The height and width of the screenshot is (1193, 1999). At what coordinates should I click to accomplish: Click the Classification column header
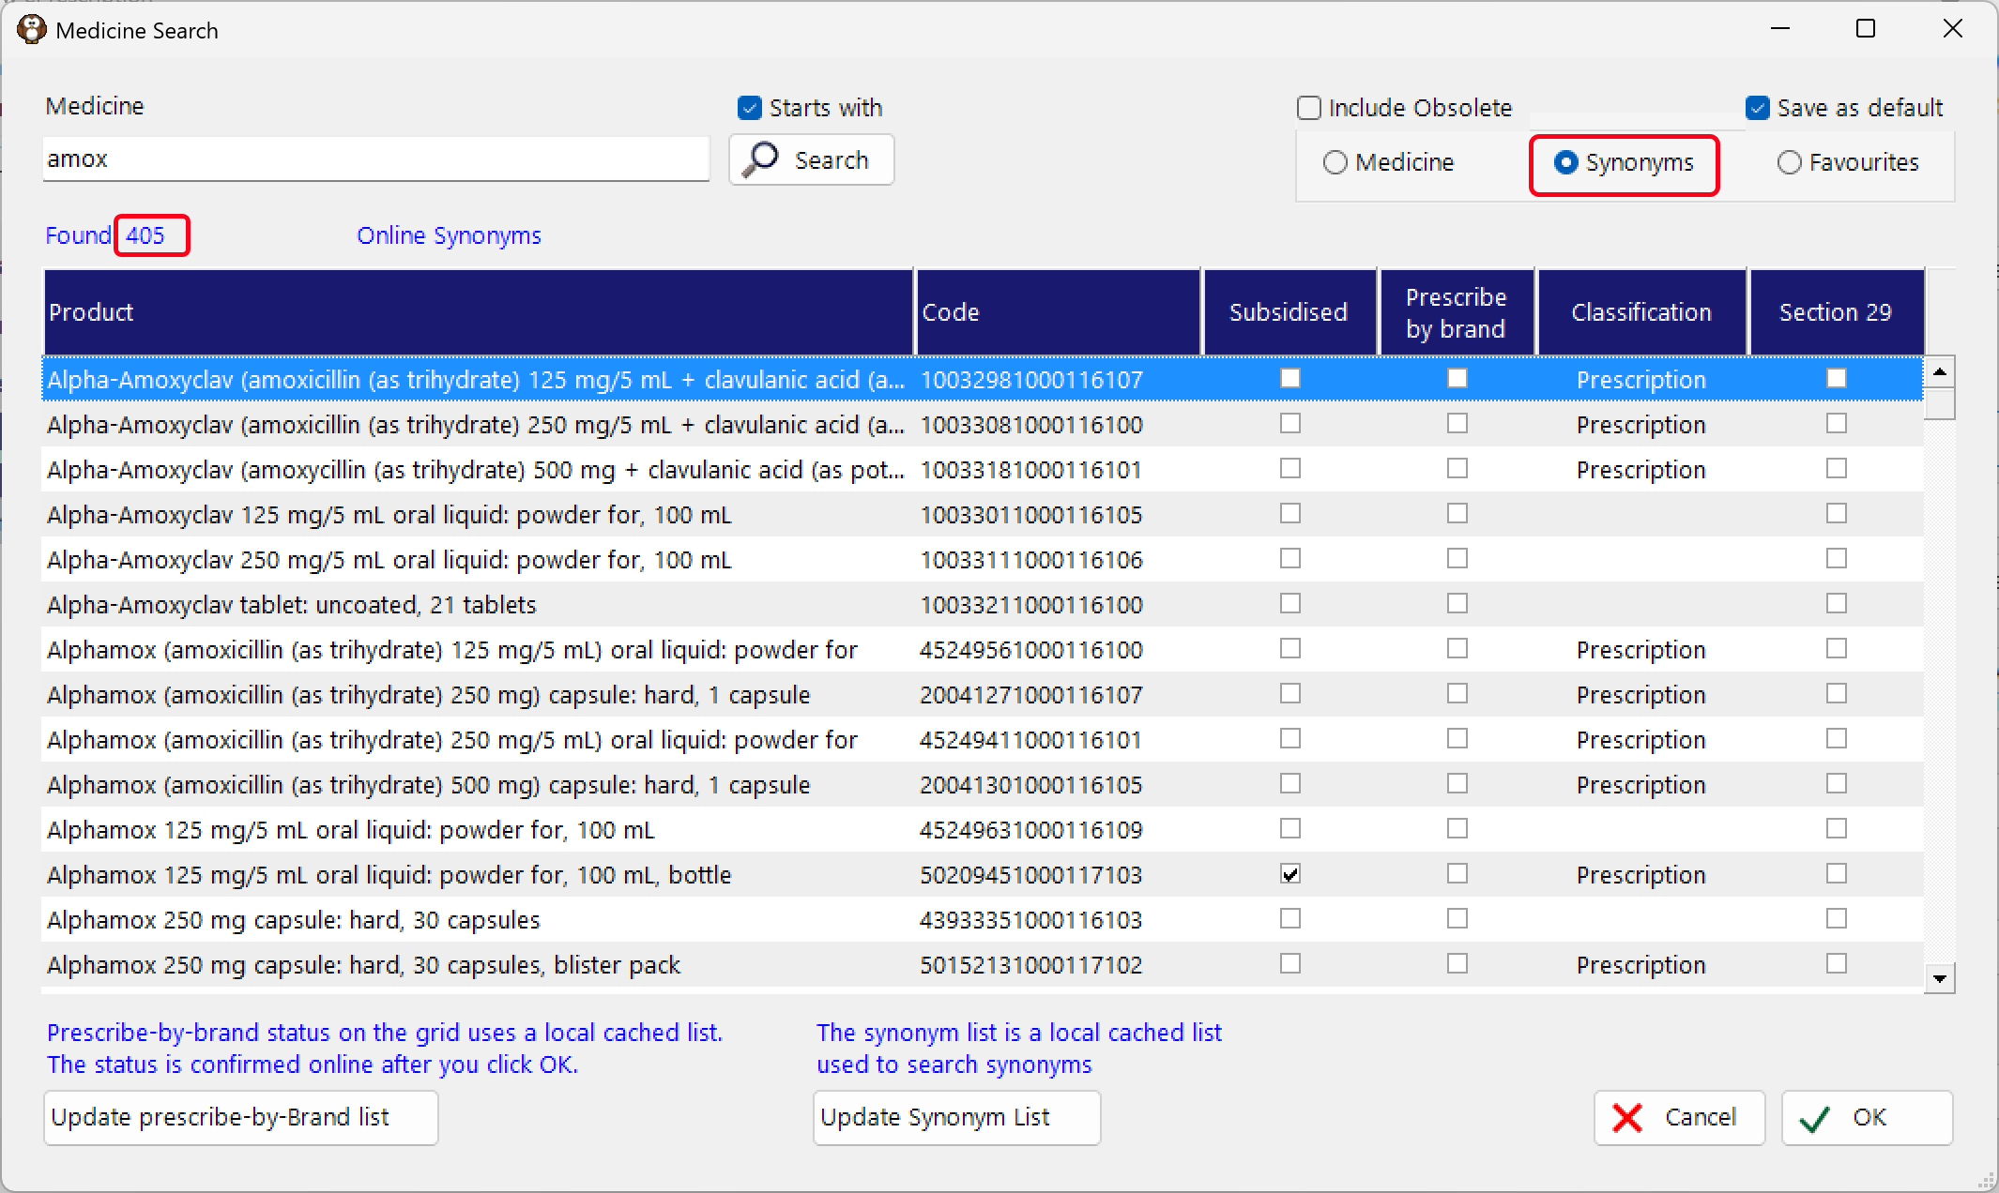click(1641, 312)
